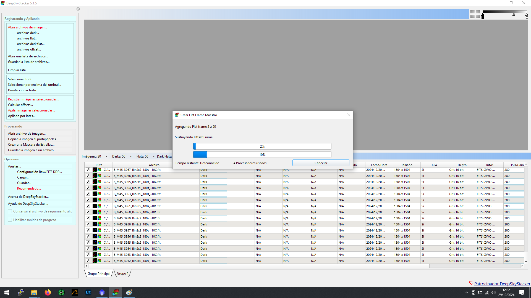This screenshot has height=298, width=531.
Task: Cancel the master flat creation
Action: 321,163
